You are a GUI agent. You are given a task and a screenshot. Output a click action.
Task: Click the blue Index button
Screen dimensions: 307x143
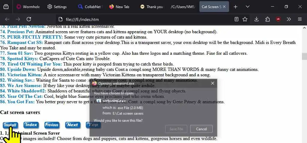pyautogui.click(x=31, y=125)
